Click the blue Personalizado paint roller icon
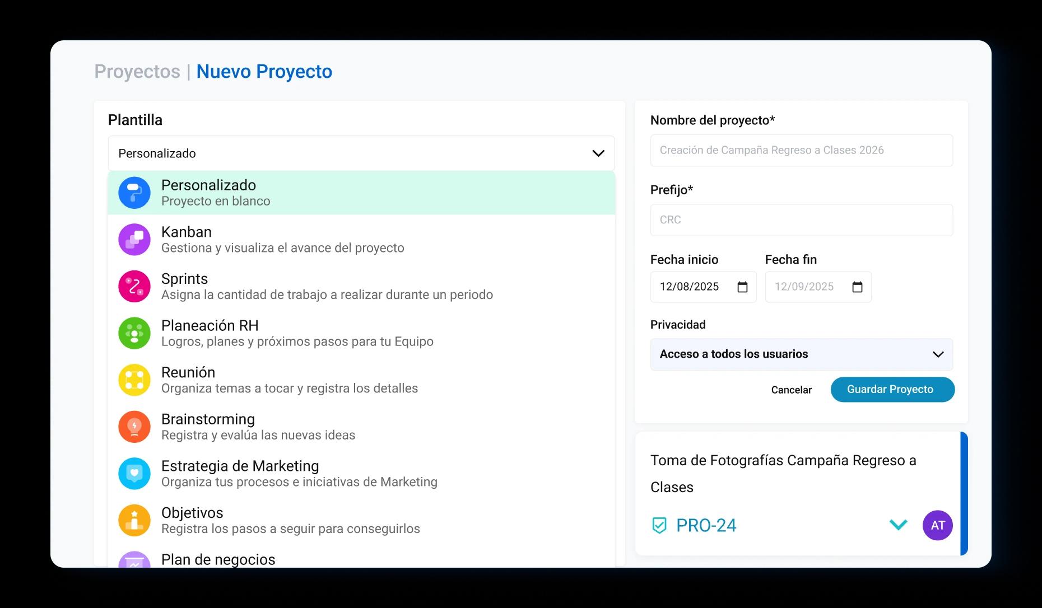Image resolution: width=1042 pixels, height=608 pixels. (x=134, y=193)
